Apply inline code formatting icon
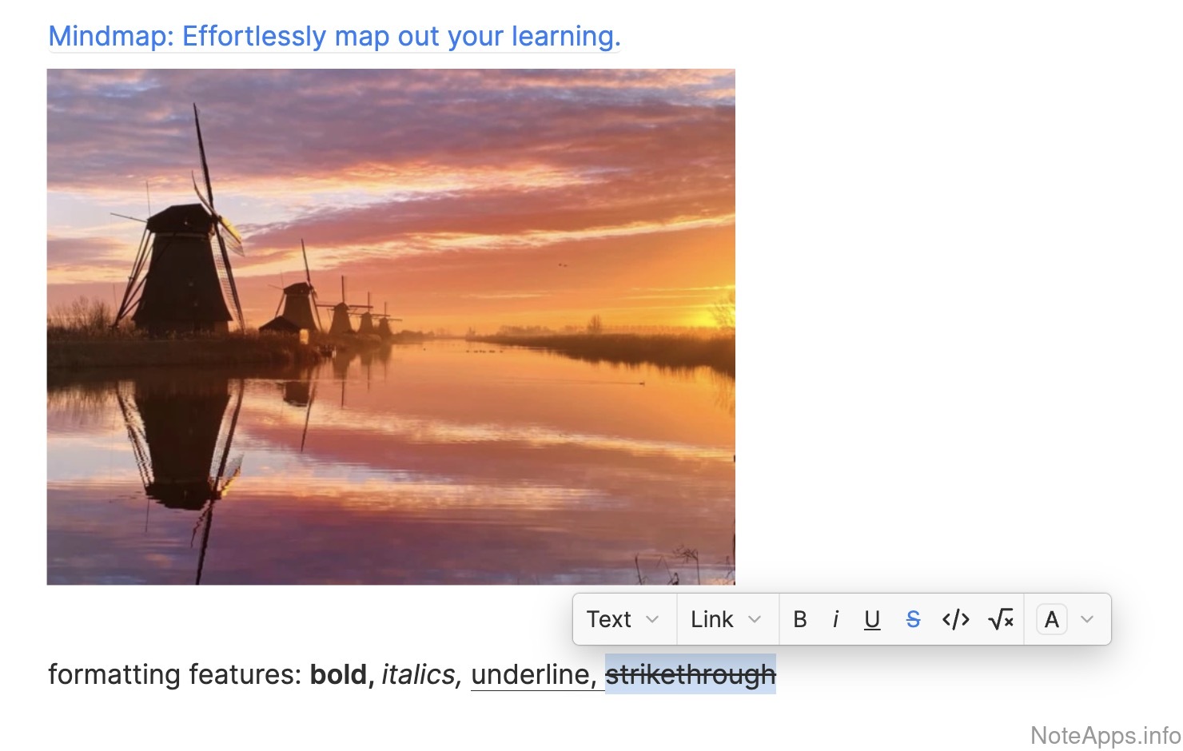Screen dimensions: 1183x751 click(956, 619)
